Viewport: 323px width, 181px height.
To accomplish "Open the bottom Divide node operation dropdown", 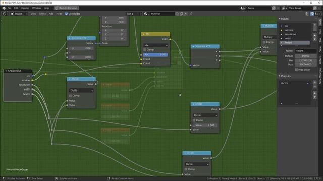I will point(197,164).
